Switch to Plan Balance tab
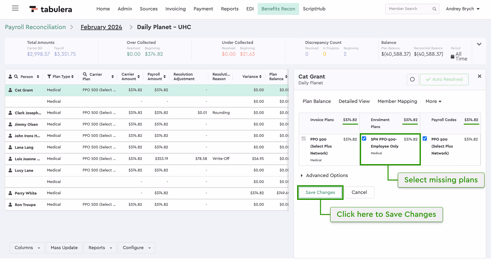Screen dimensions: 491x260 (317, 101)
